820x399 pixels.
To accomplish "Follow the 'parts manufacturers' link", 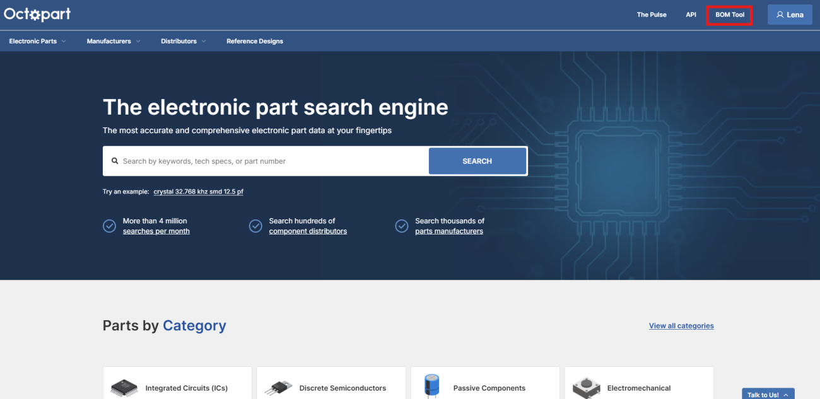I will click(x=449, y=231).
